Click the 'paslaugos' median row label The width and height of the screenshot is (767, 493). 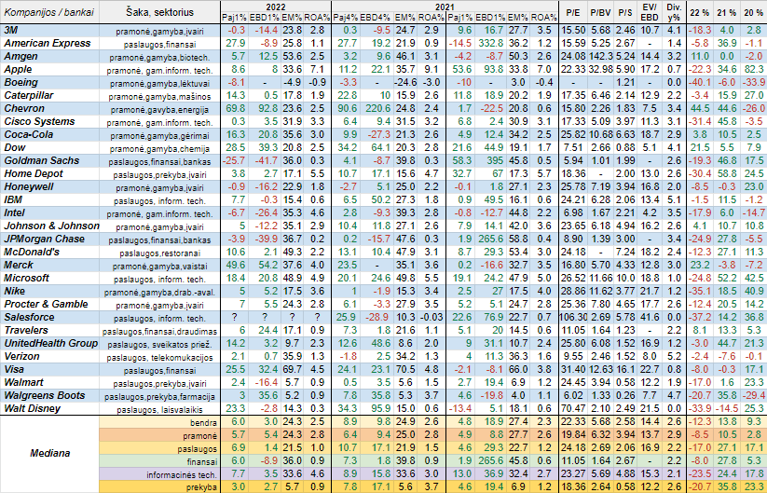[160, 448]
